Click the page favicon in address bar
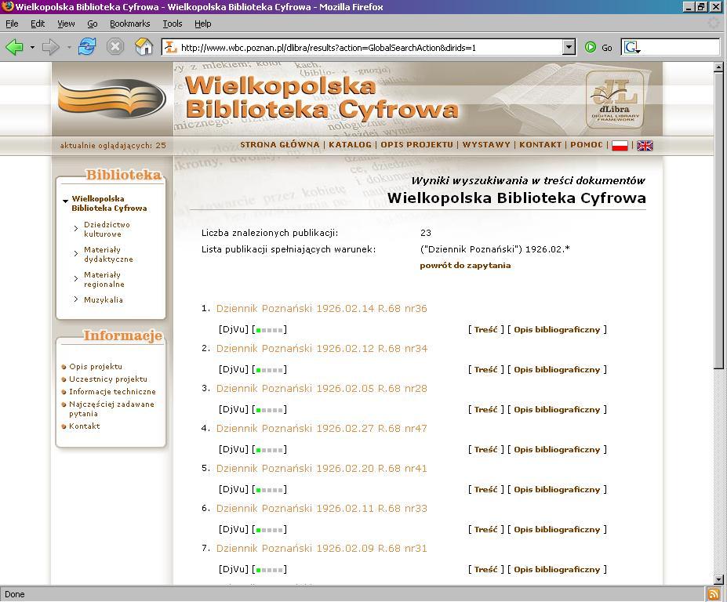The height and width of the screenshot is (602, 727). coord(171,47)
